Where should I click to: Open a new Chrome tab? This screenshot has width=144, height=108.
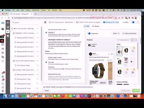coord(35,14)
